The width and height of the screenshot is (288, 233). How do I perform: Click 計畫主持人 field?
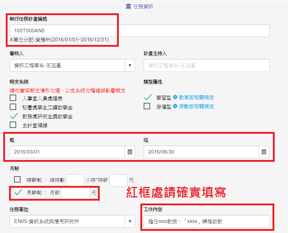coord(207,65)
